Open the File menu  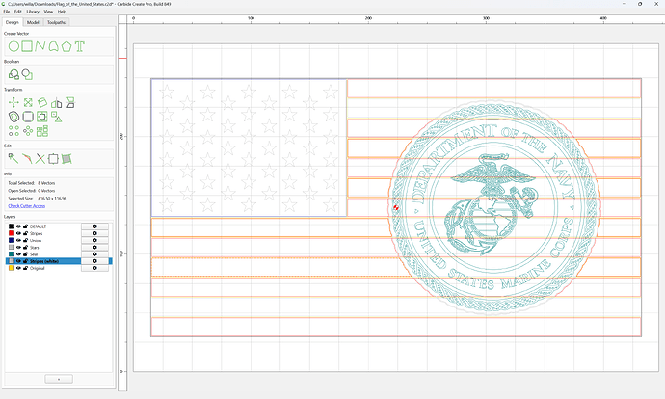tap(7, 12)
